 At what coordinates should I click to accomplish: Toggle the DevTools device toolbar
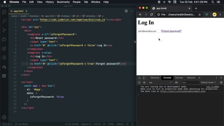(x=144, y=78)
